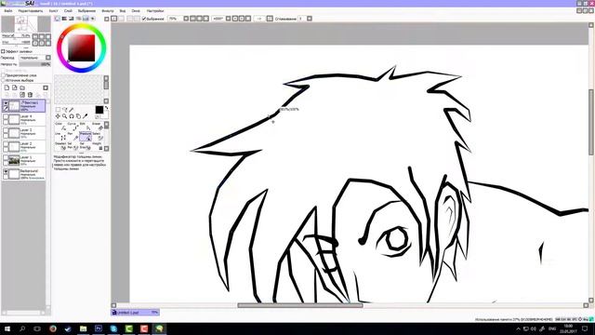Show Layer 4 via its visibility box
This screenshot has width=595, height=335.
pos(6,116)
